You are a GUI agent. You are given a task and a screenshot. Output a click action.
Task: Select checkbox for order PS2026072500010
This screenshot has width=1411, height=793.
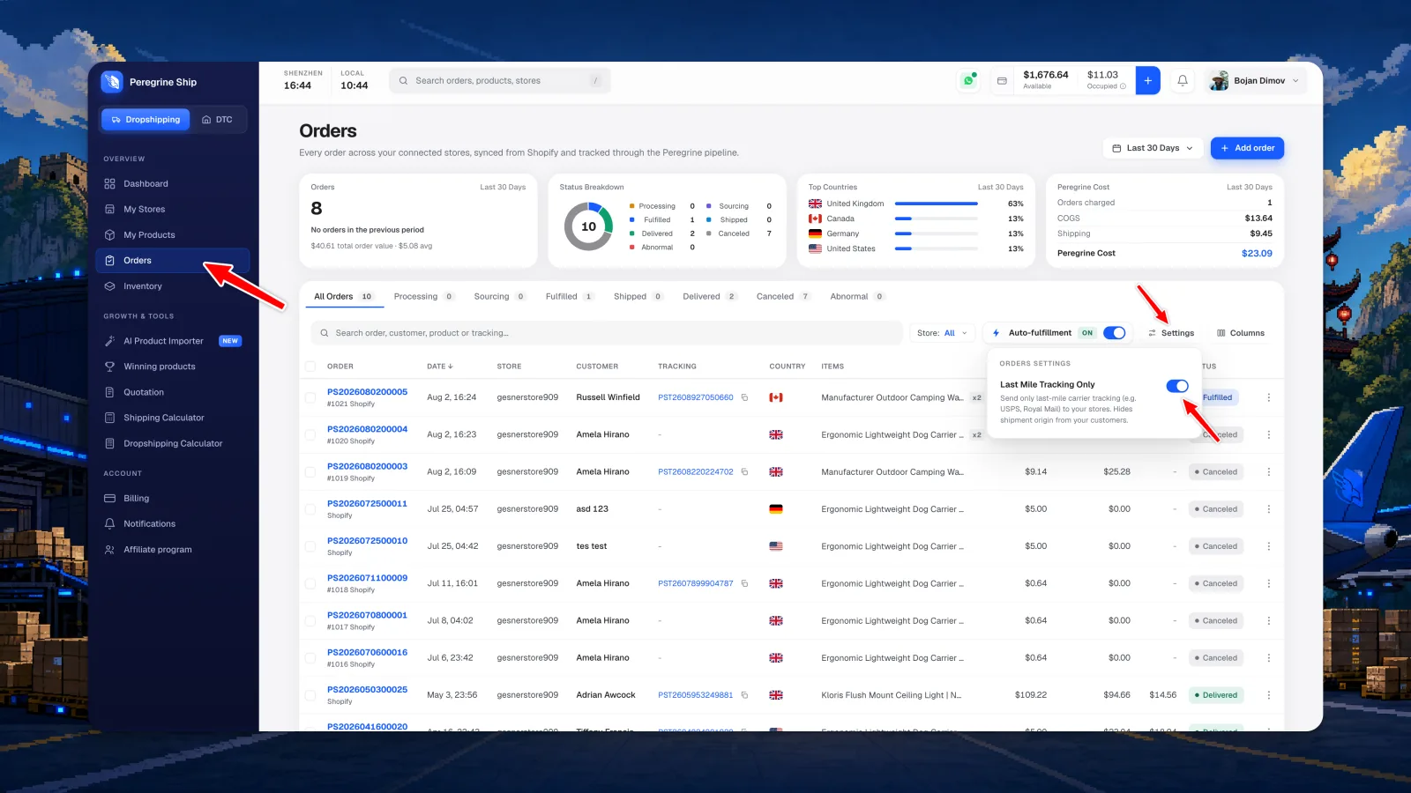310,546
